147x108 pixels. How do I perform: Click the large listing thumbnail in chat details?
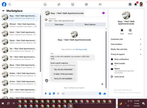click(126, 15)
